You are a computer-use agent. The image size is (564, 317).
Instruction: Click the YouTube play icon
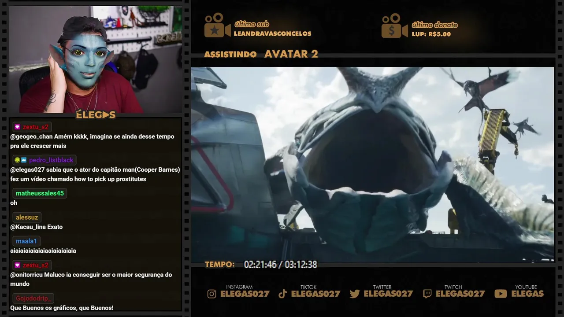point(501,294)
